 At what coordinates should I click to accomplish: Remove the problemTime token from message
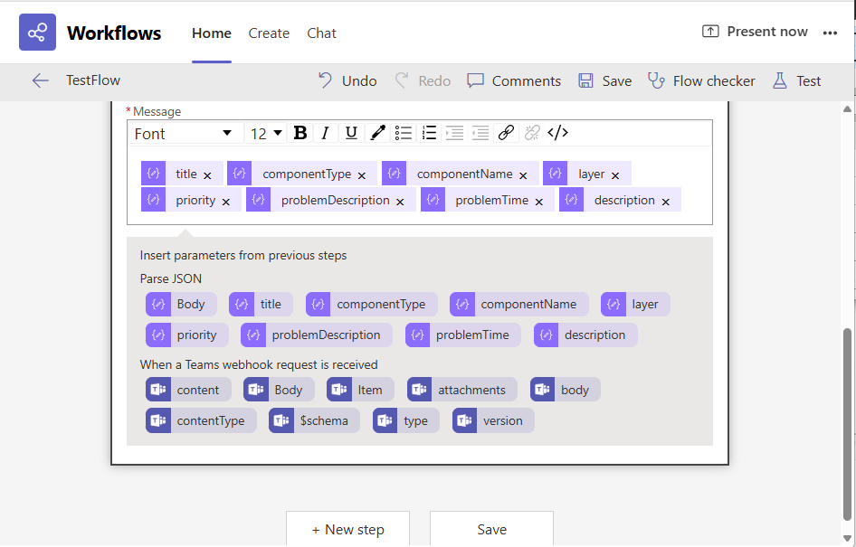click(x=539, y=202)
